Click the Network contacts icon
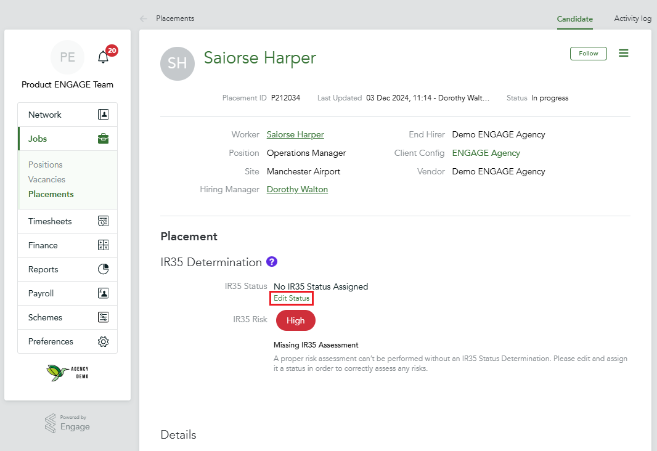Screen dimensions: 657x451 pos(103,115)
